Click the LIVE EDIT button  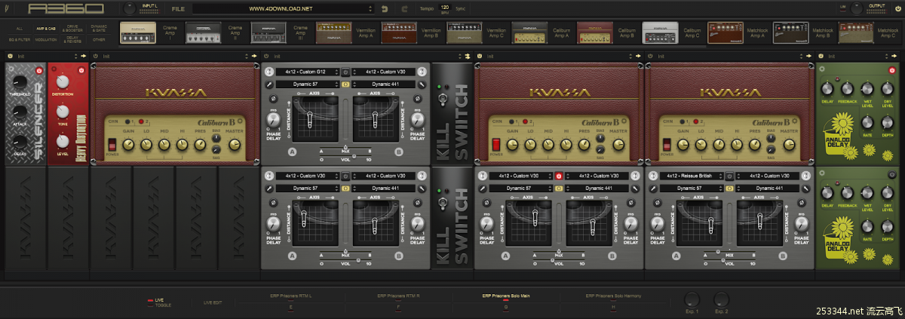(x=213, y=302)
